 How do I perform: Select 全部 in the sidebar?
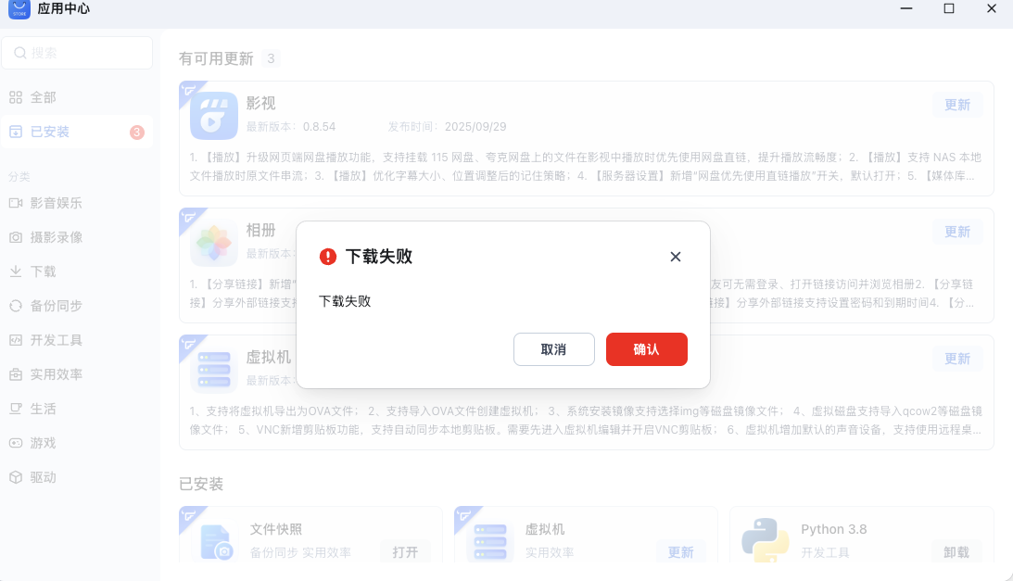click(x=77, y=97)
